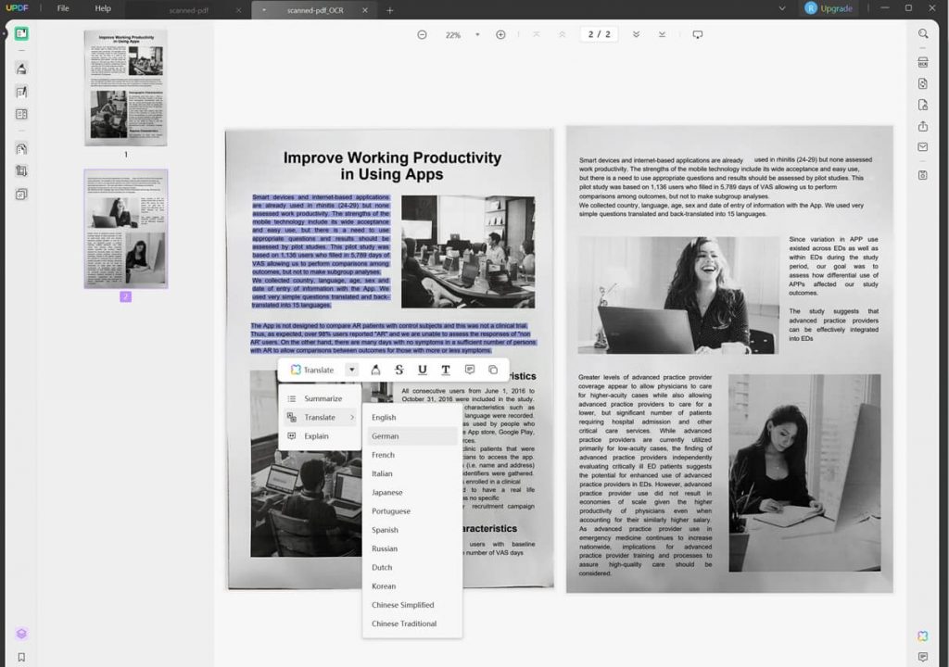Select German from the language list

389,435
